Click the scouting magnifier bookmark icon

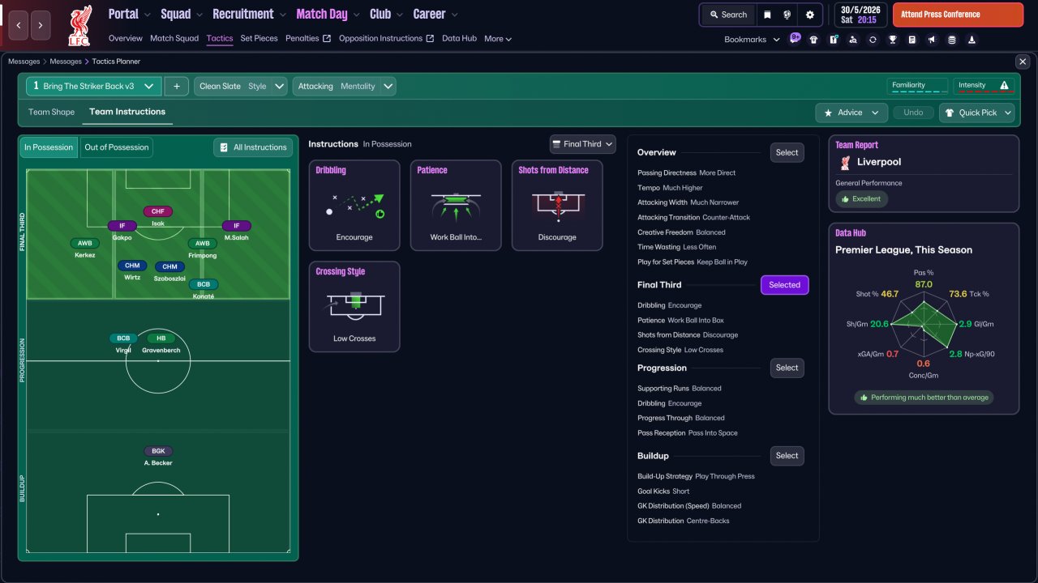pos(853,40)
